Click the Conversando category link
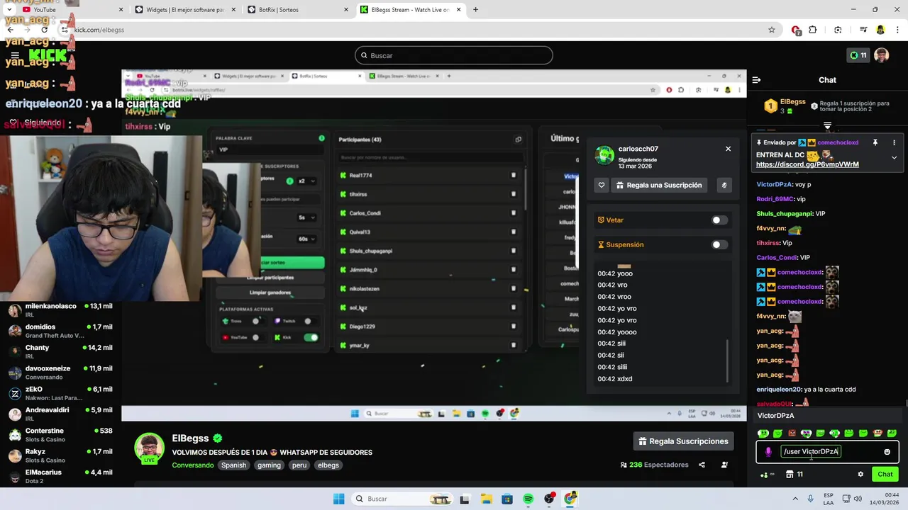 pyautogui.click(x=193, y=465)
